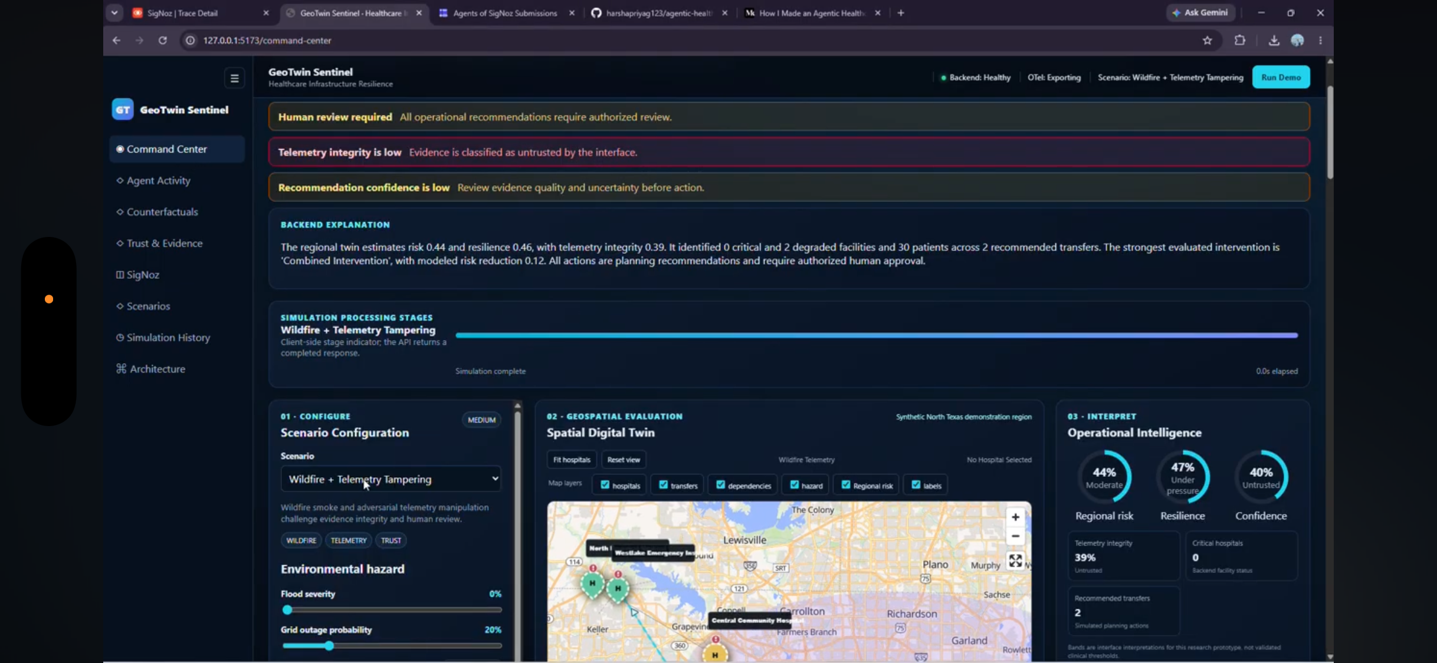Click the 40% Confidence gauge
Screen dimensions: 1437x663
[x=1261, y=477]
